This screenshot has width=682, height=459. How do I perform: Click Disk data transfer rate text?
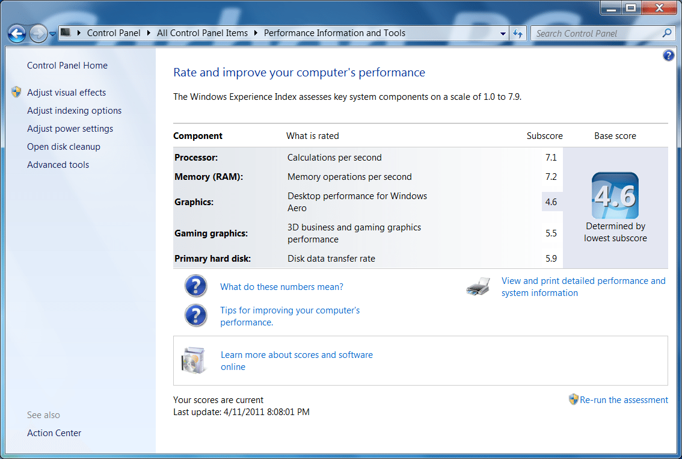331,259
